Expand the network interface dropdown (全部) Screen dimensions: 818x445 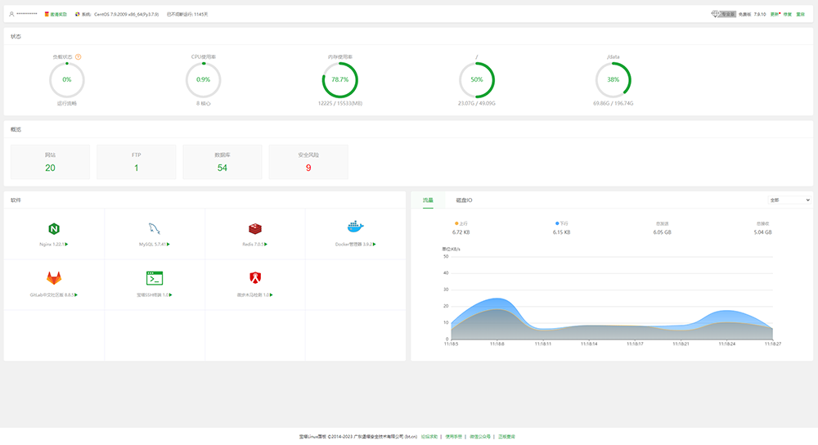pos(789,200)
